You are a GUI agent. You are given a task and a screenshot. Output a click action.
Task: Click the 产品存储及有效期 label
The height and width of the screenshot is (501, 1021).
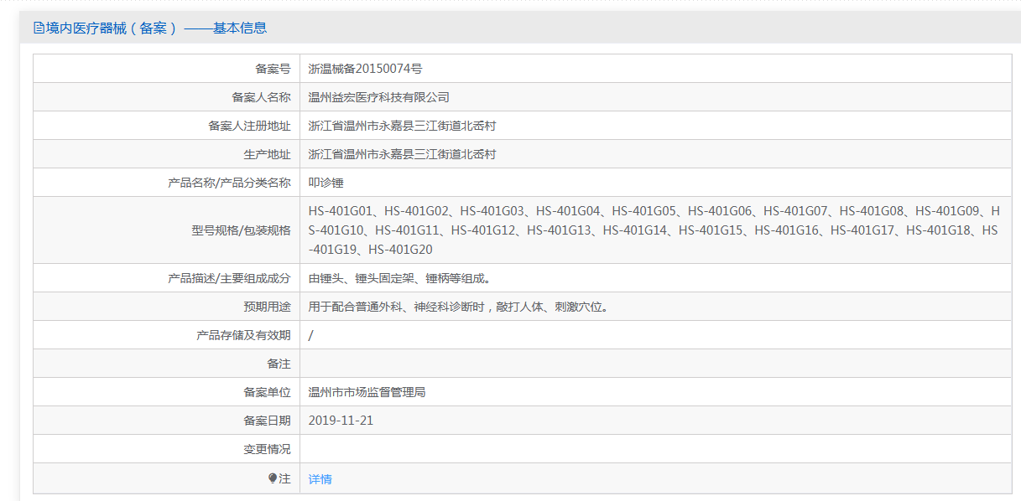(243, 335)
